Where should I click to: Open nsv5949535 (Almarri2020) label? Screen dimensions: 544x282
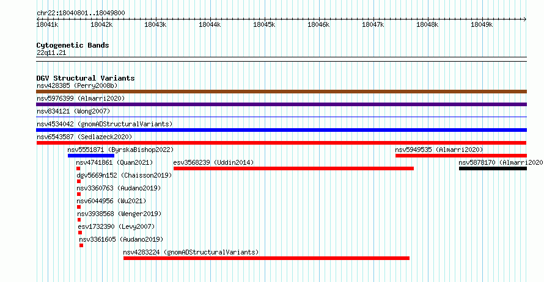click(x=439, y=150)
